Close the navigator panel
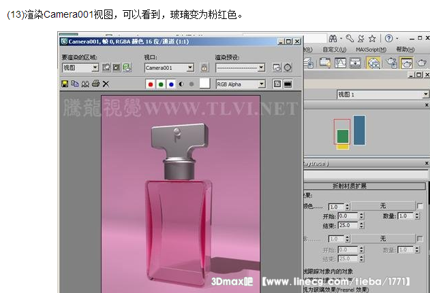Image resolution: width=430 pixels, height=293 pixels. 427,105
